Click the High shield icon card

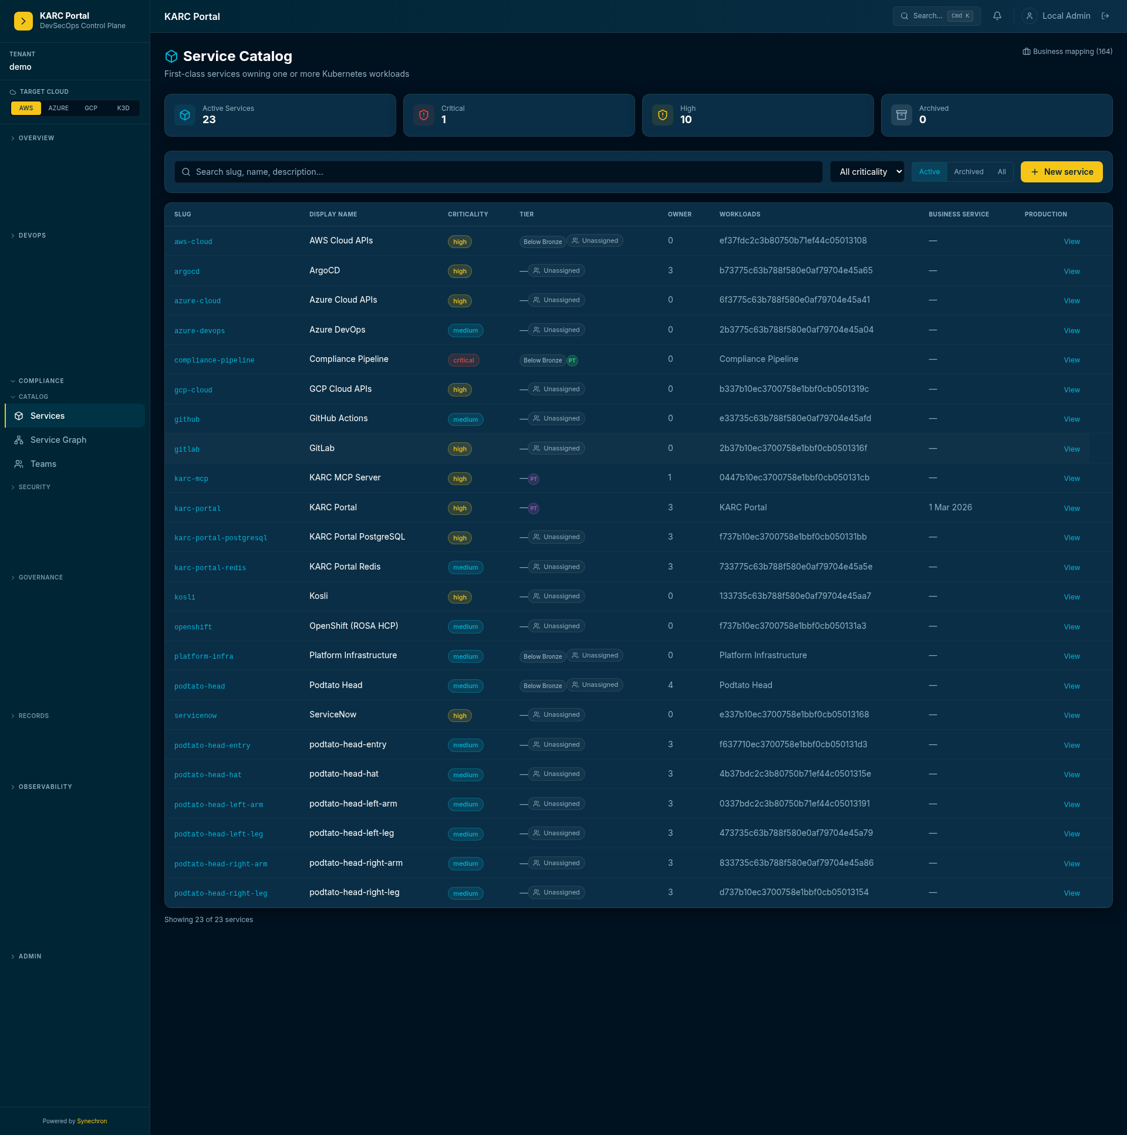pos(663,115)
